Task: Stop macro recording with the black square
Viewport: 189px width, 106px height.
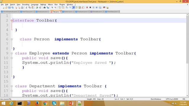Action: point(90,8)
